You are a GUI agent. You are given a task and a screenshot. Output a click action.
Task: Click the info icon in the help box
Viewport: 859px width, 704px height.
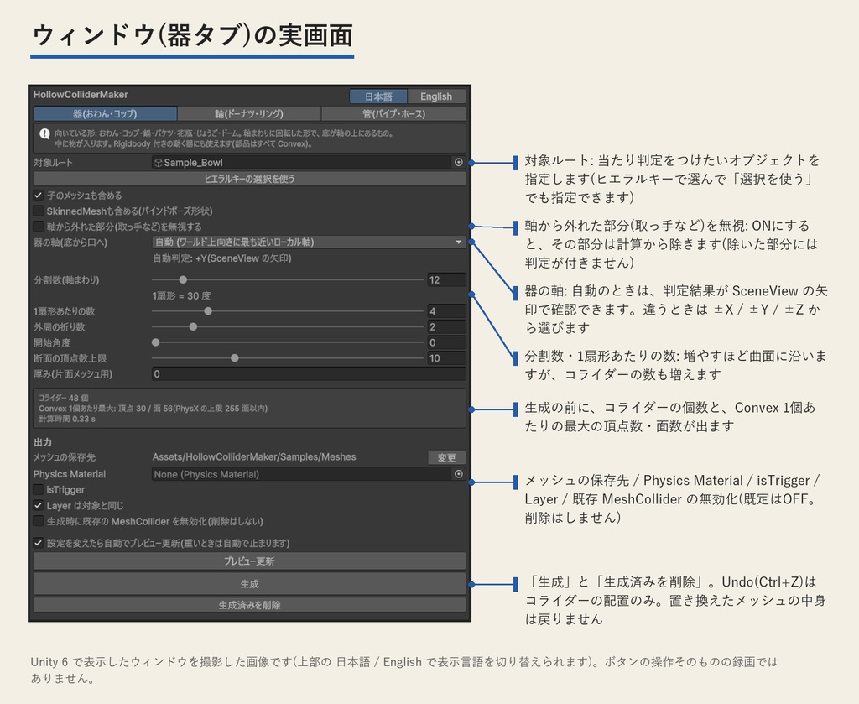[45, 134]
